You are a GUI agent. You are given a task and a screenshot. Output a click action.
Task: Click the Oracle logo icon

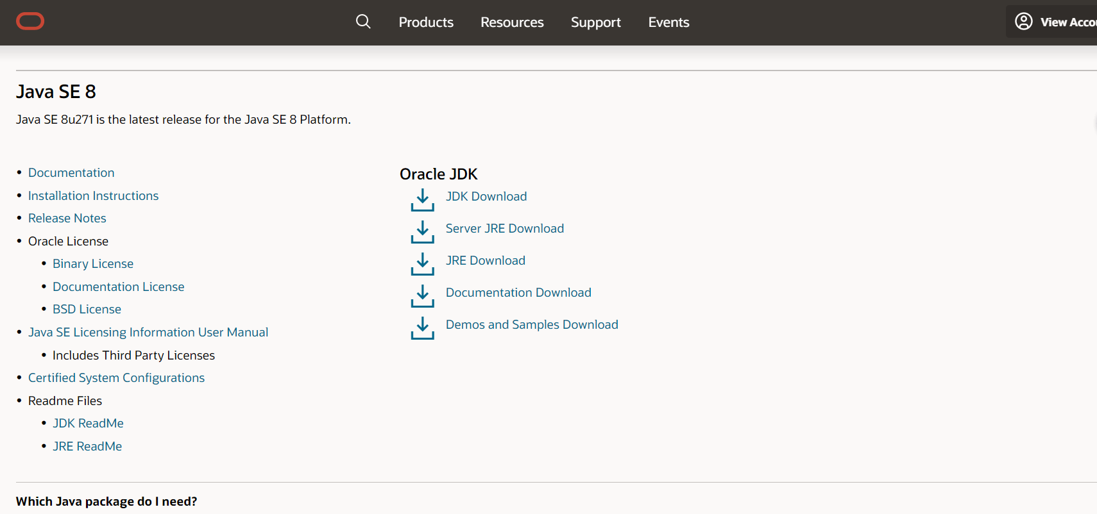tap(30, 22)
